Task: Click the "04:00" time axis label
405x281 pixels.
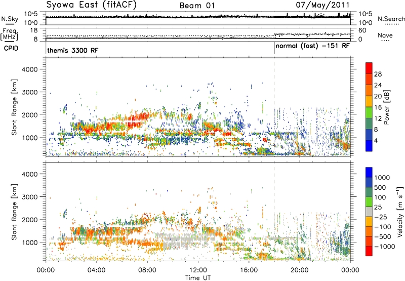Action: pyautogui.click(x=96, y=270)
